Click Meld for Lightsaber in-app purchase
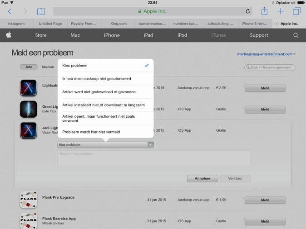306x229 pixels. [x=265, y=88]
